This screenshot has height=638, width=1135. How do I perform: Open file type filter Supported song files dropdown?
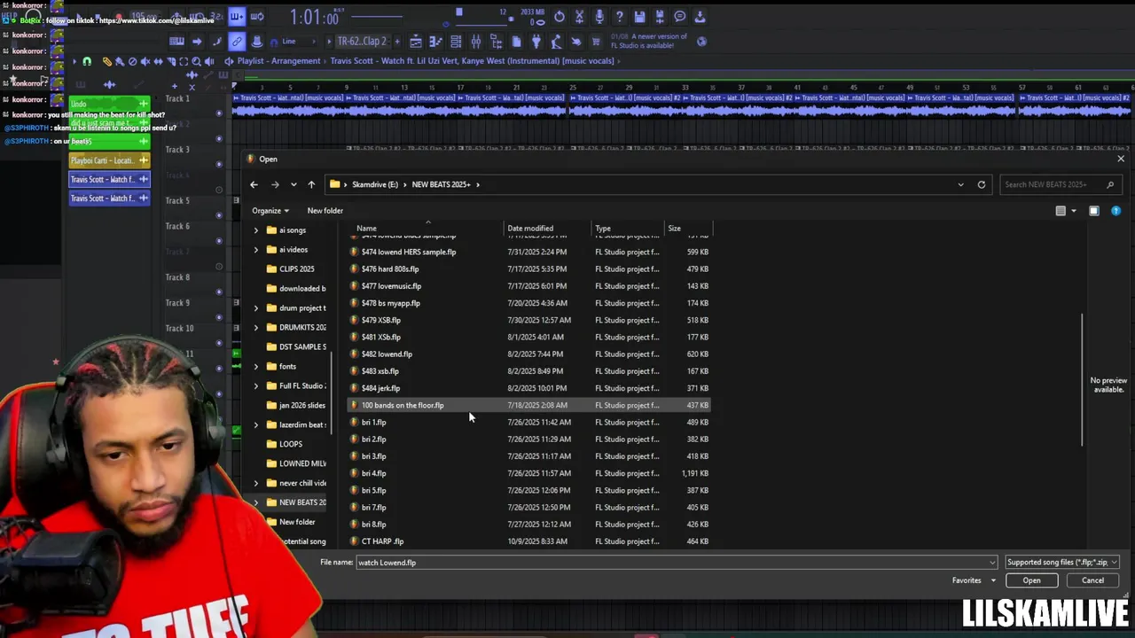(x=1062, y=562)
